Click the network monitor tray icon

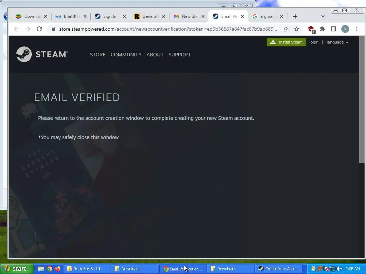[x=333, y=269]
